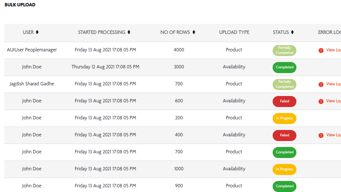Viewport: 341px width, 192px height.
Task: Click Failed badge for 400-rows upload
Action: click(285, 135)
